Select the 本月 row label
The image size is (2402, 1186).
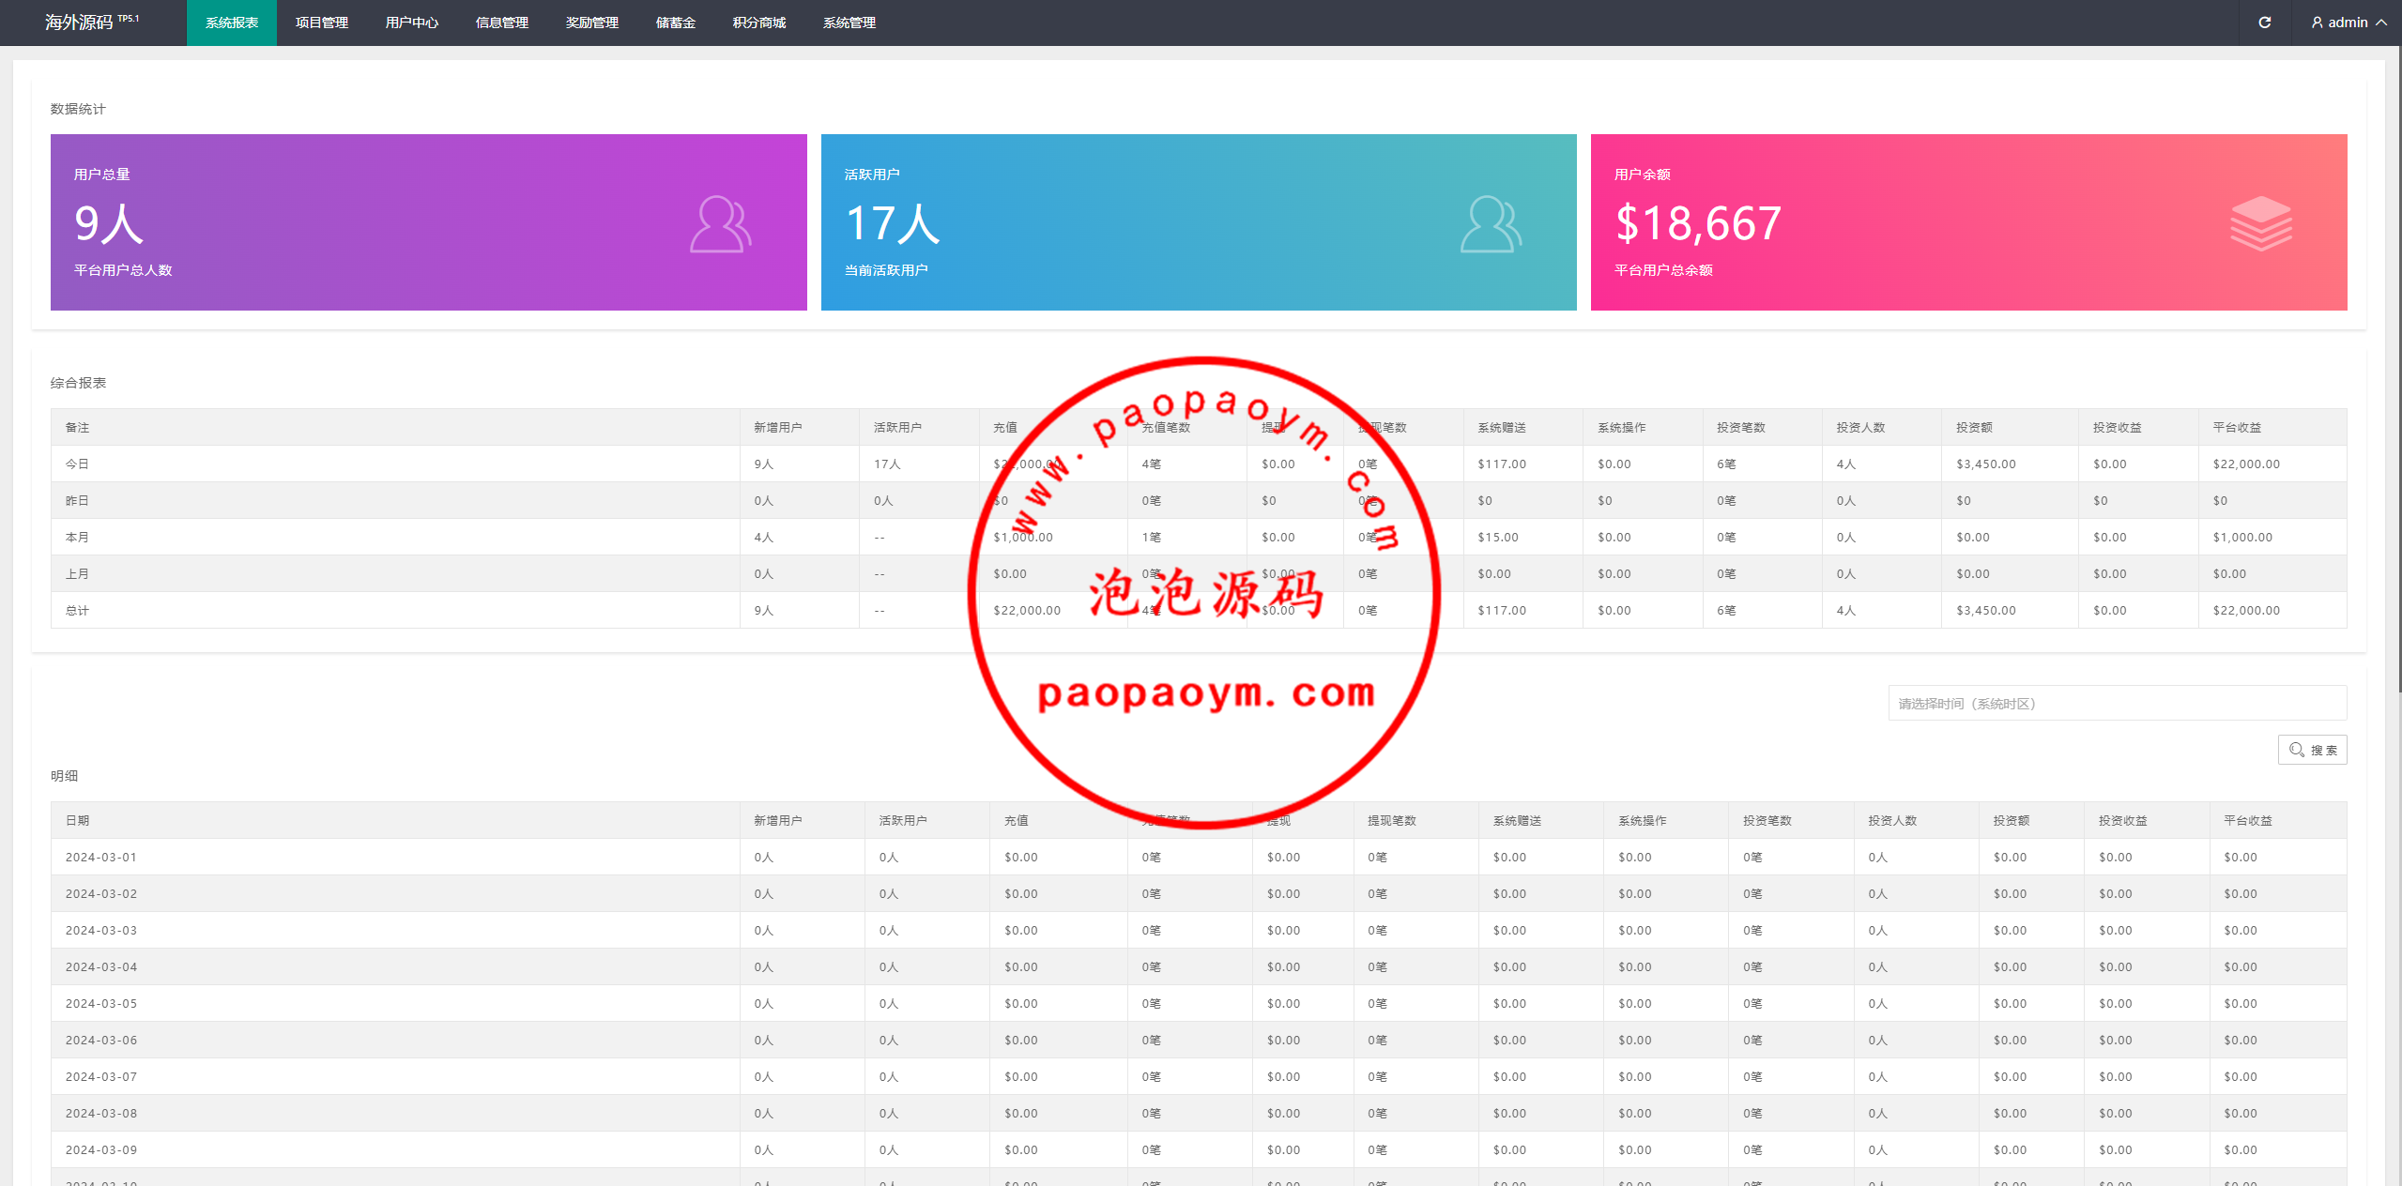[x=77, y=537]
